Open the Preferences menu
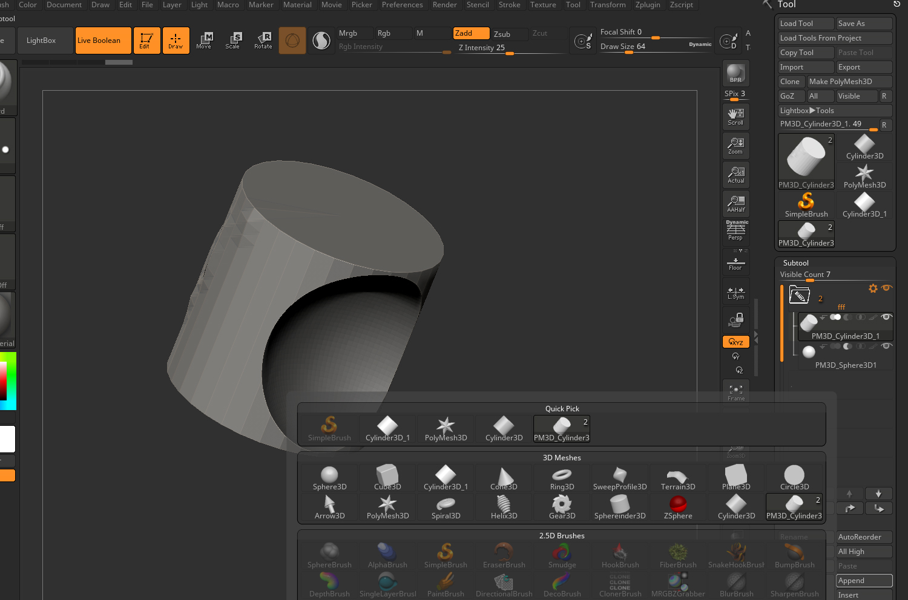908x600 pixels. [402, 5]
